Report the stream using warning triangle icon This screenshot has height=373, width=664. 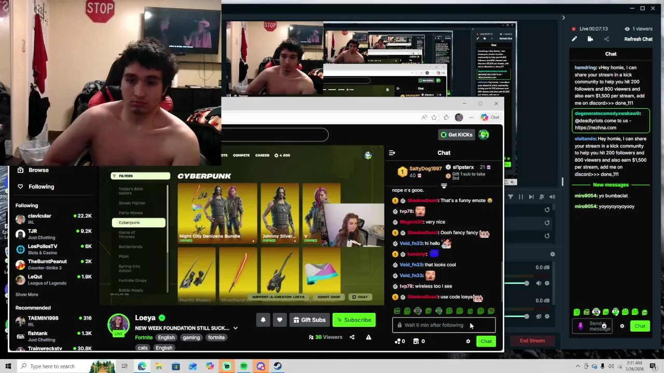[x=368, y=337]
